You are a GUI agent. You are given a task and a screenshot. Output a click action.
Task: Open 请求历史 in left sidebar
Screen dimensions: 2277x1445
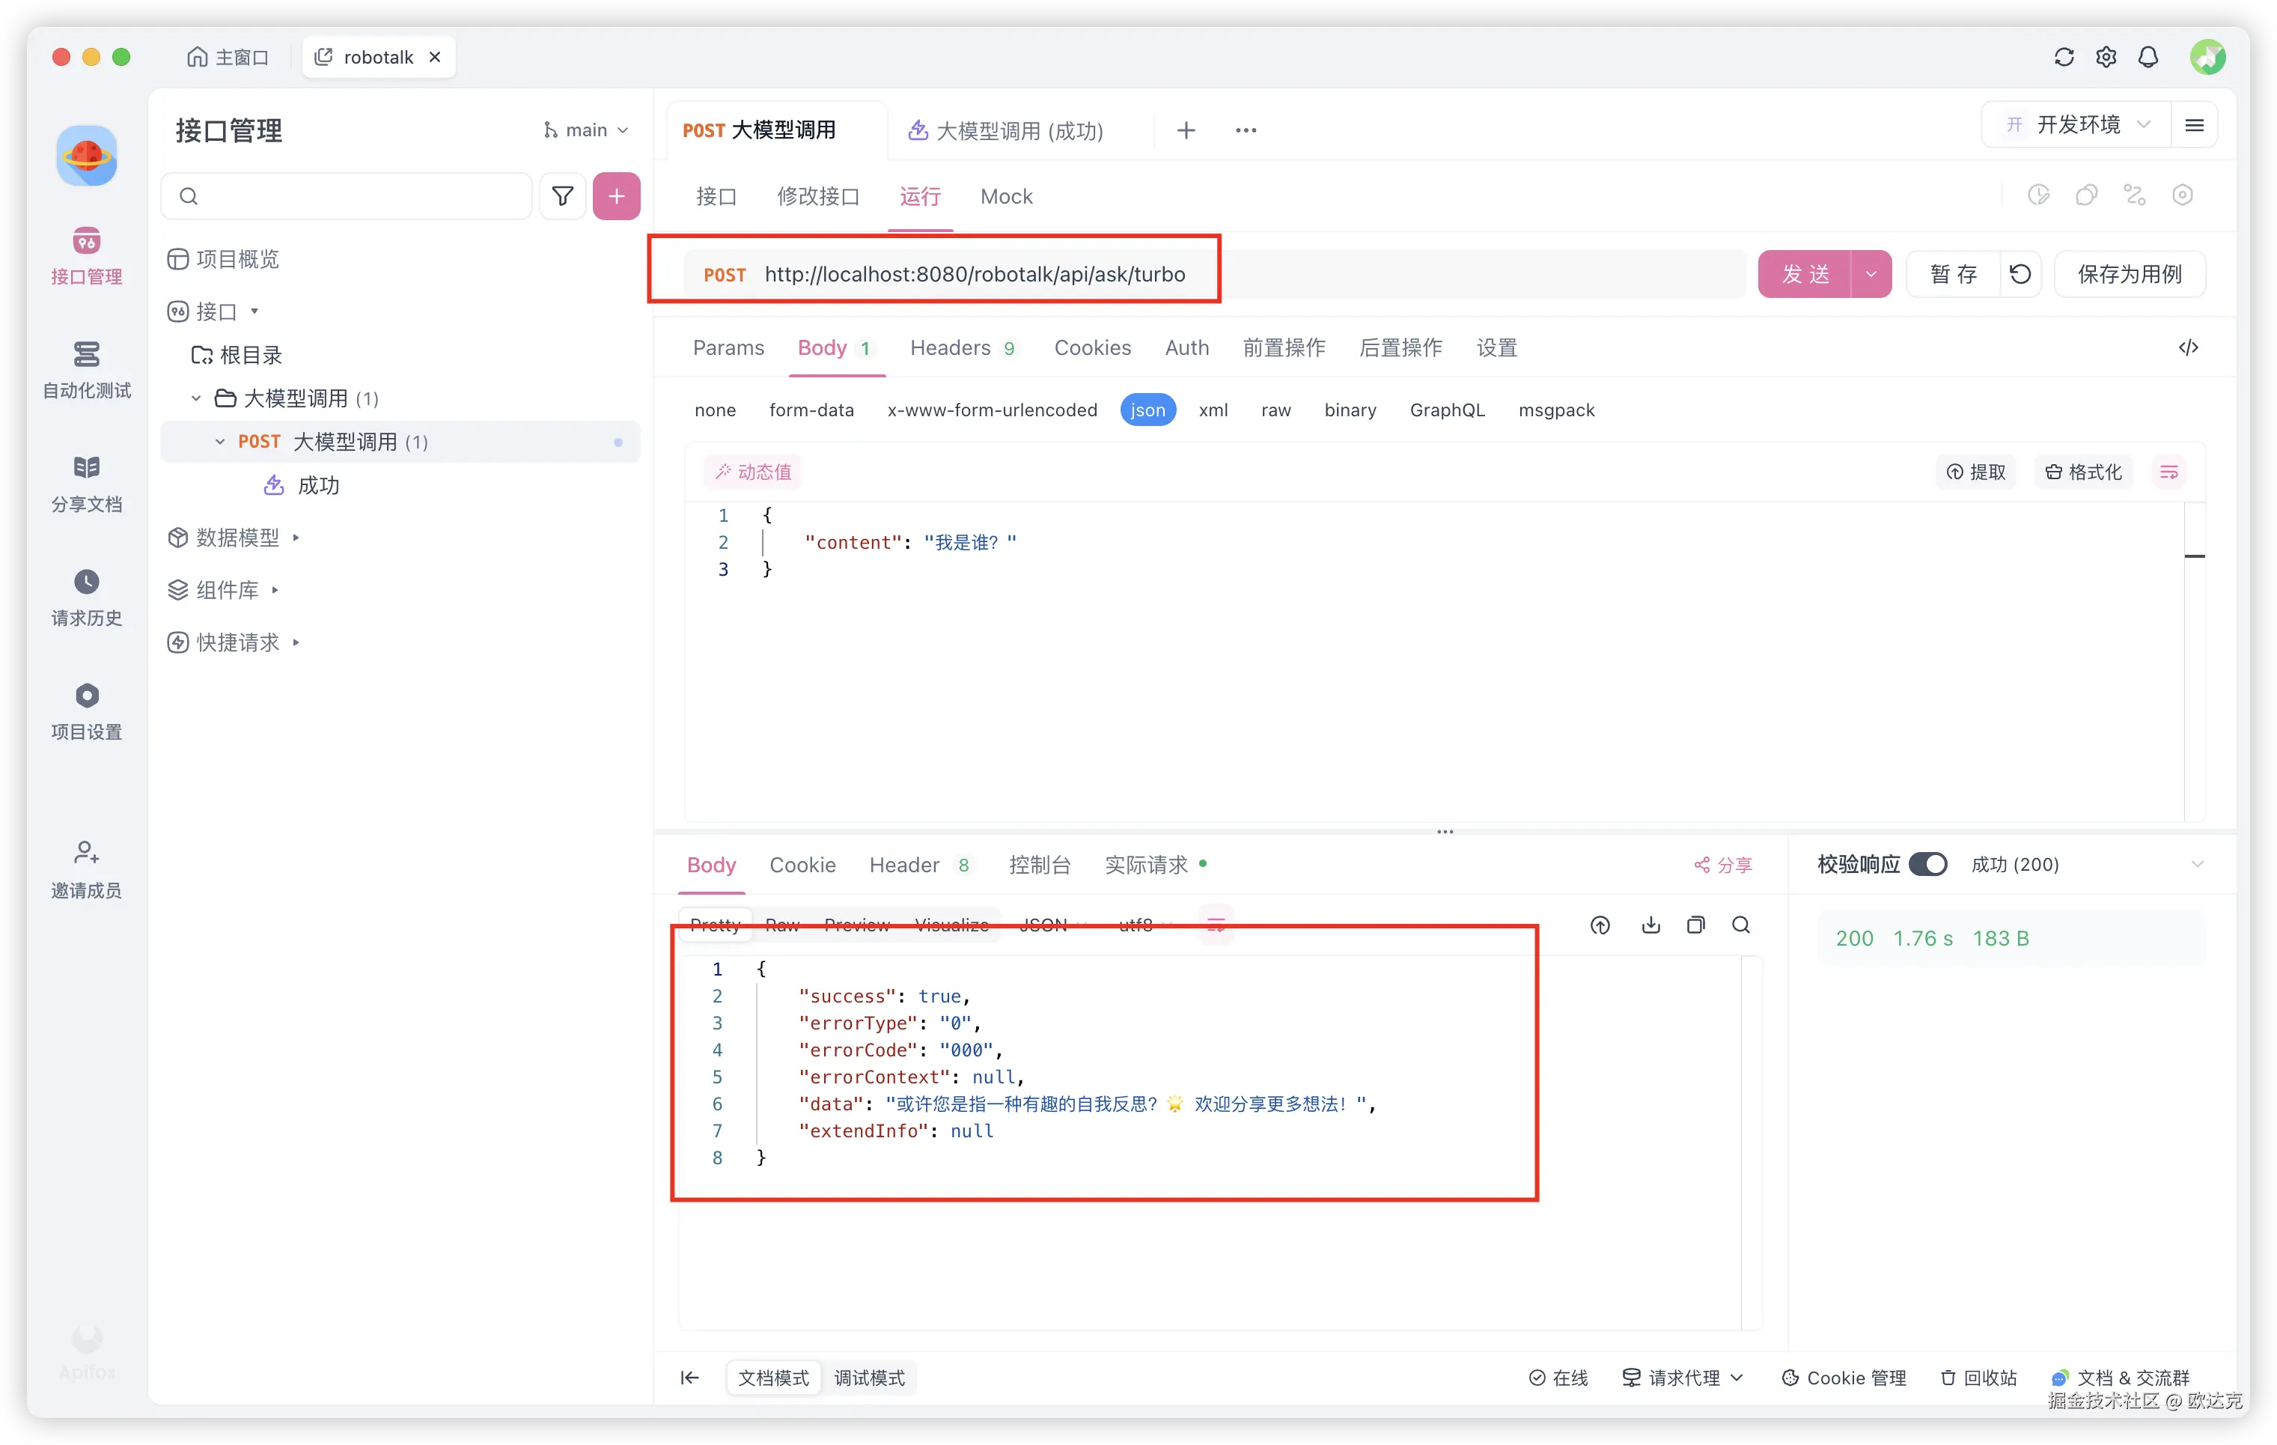(x=86, y=597)
